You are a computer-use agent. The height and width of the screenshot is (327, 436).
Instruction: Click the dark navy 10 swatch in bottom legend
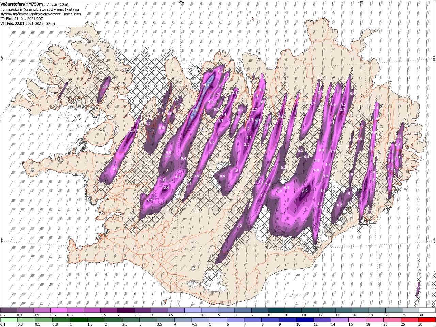pyautogui.click(x=305, y=320)
